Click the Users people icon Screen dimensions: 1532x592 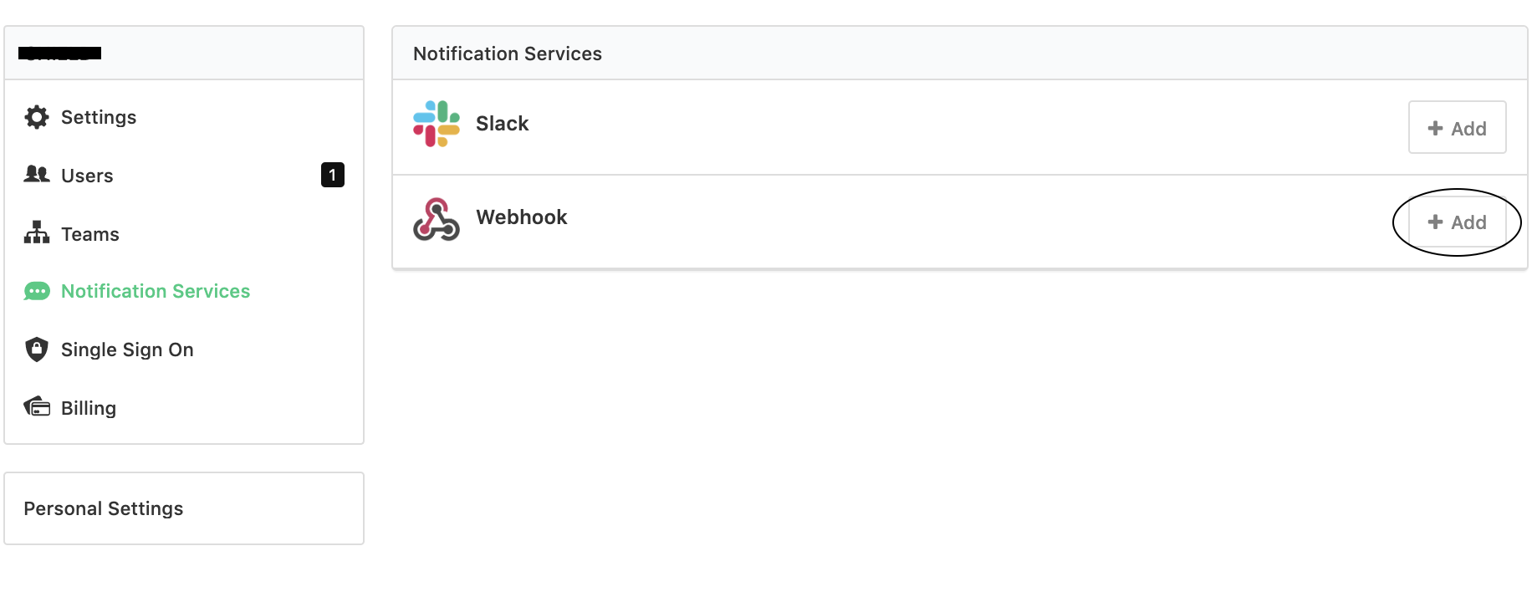[x=37, y=174]
